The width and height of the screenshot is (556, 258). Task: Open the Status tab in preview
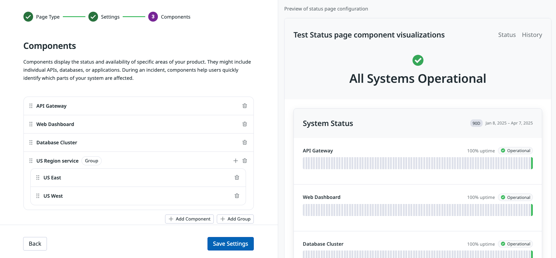click(507, 35)
